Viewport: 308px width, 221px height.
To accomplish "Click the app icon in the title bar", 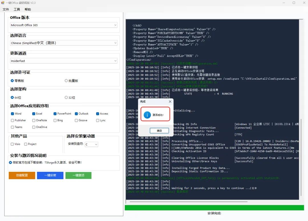I will point(3,3).
